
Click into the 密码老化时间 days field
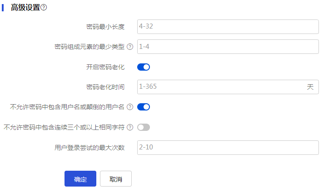[220, 87]
